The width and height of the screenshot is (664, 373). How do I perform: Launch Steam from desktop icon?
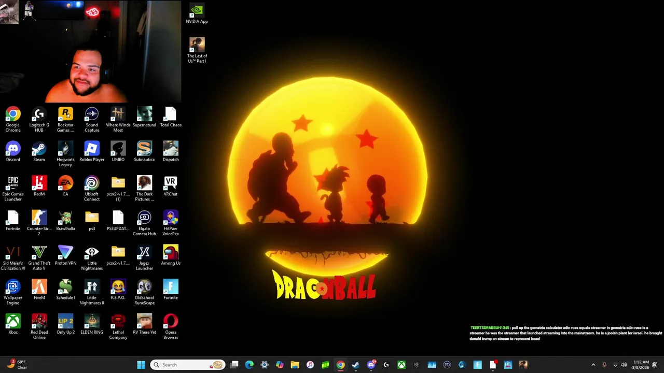pos(39,152)
